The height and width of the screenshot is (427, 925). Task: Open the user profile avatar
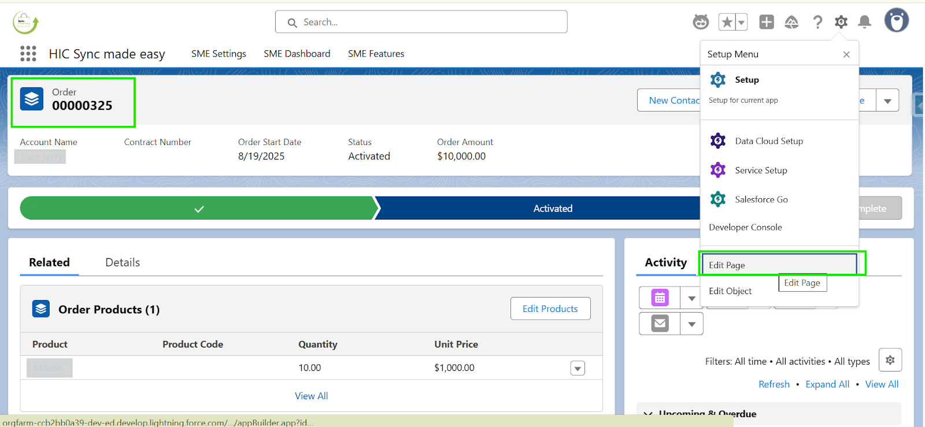[x=897, y=21]
